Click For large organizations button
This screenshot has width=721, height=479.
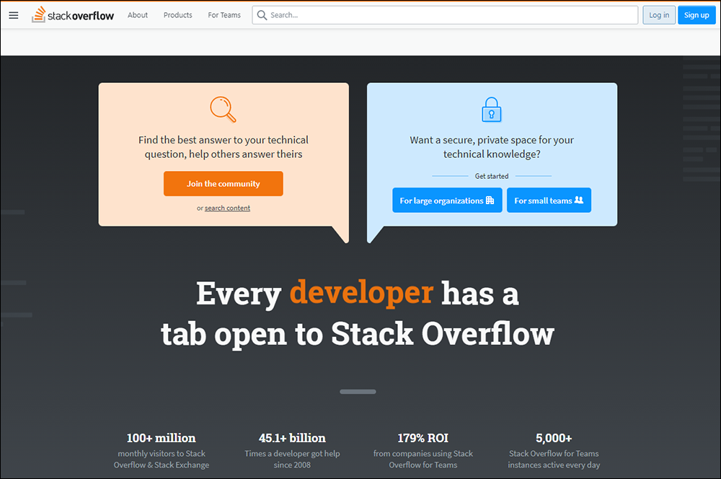point(448,200)
